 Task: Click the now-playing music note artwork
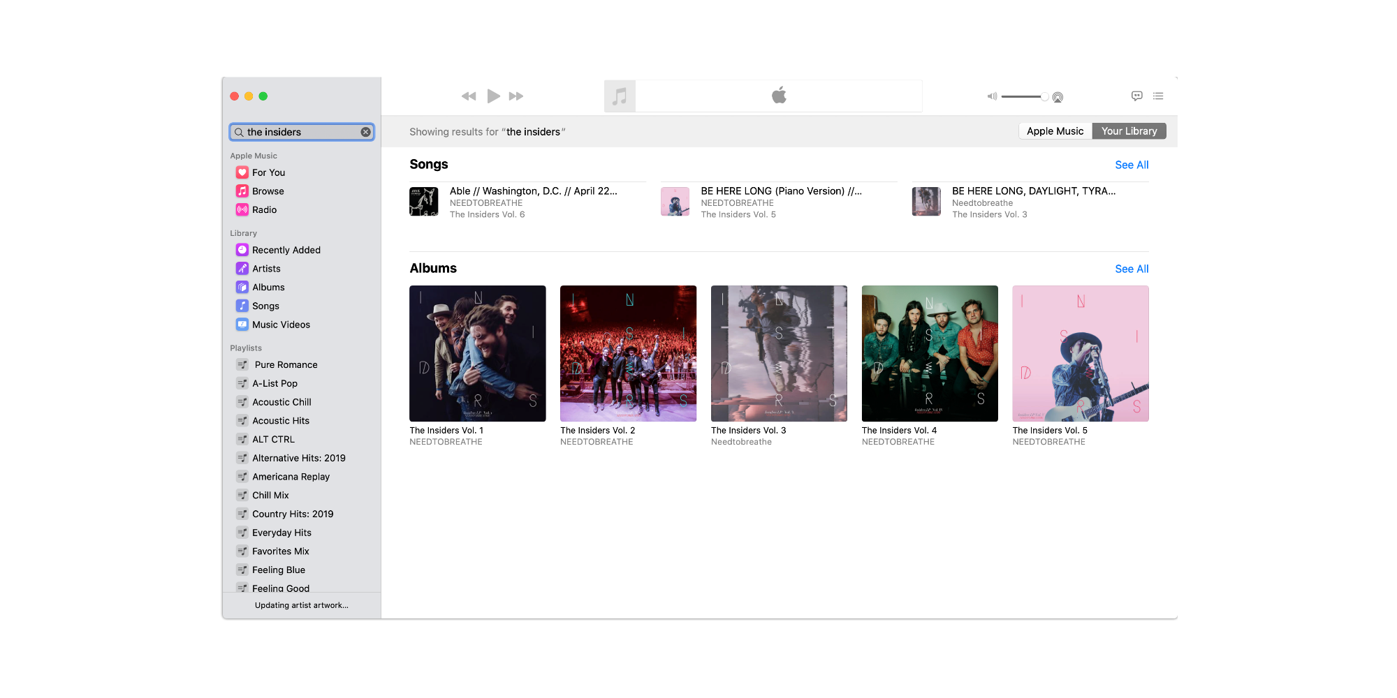pos(620,96)
